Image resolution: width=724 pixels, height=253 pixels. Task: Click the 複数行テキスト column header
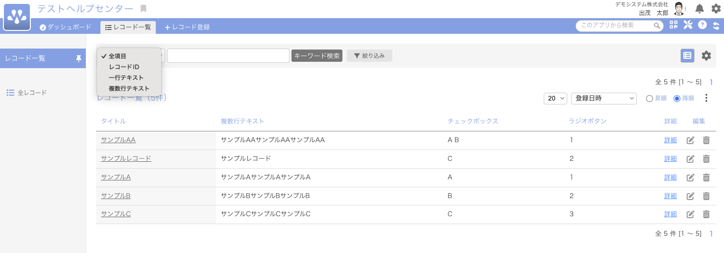[x=242, y=122]
